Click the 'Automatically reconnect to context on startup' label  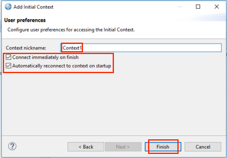62,66
